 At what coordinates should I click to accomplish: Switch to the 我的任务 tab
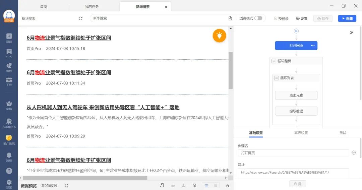click(92, 7)
